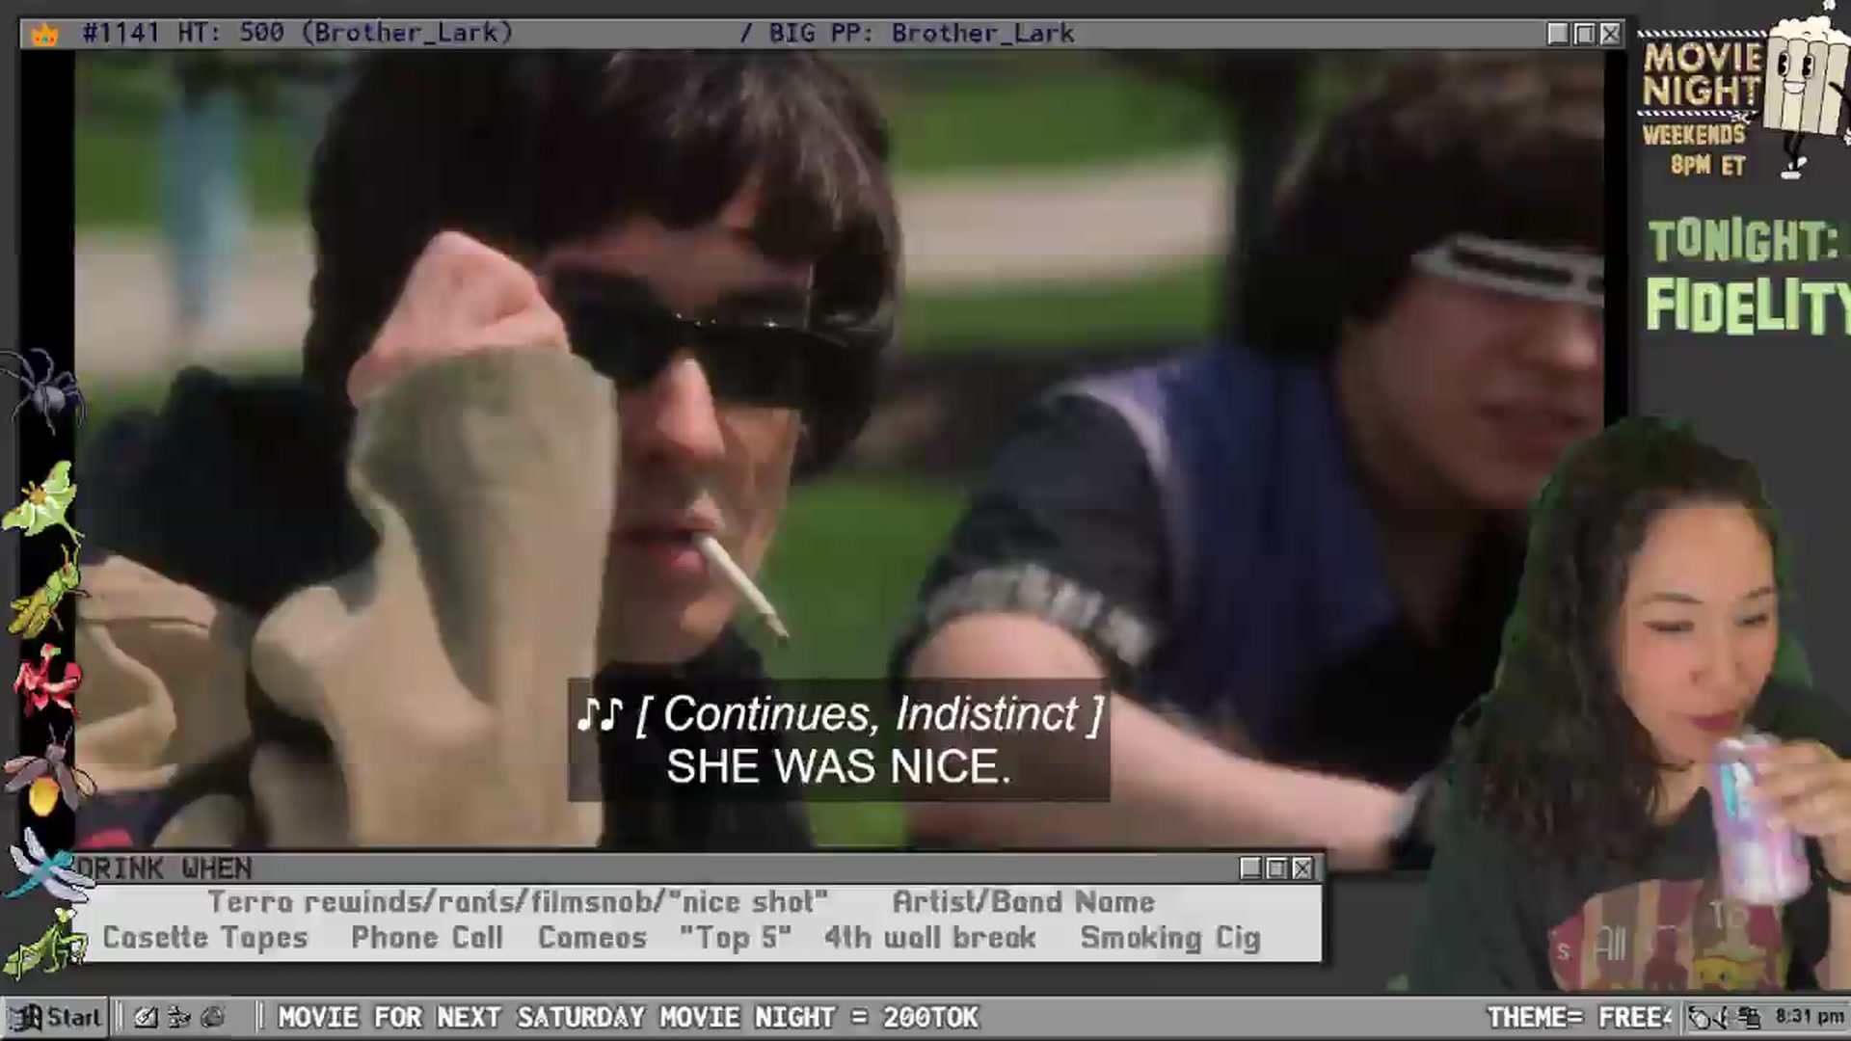This screenshot has height=1041, width=1851.
Task: Click the "#1141 HT: 500 (Brother_Lark)" title text
Action: 298,34
